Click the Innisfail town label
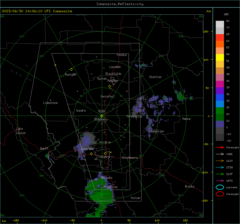Image resolution: width=240 pixels, height=224 pixels. pyautogui.click(x=107, y=96)
